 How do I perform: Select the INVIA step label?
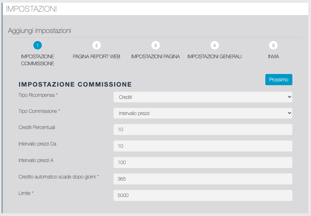pos(273,56)
